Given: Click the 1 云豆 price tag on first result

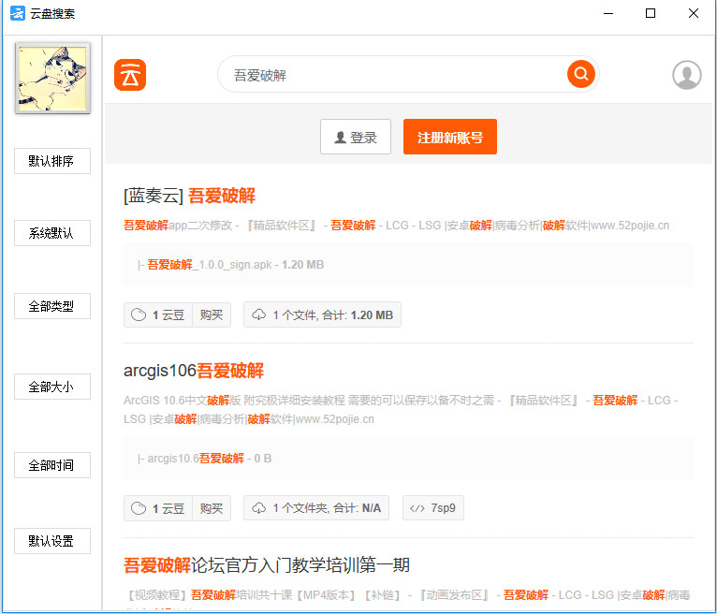Looking at the screenshot, I should (x=158, y=315).
